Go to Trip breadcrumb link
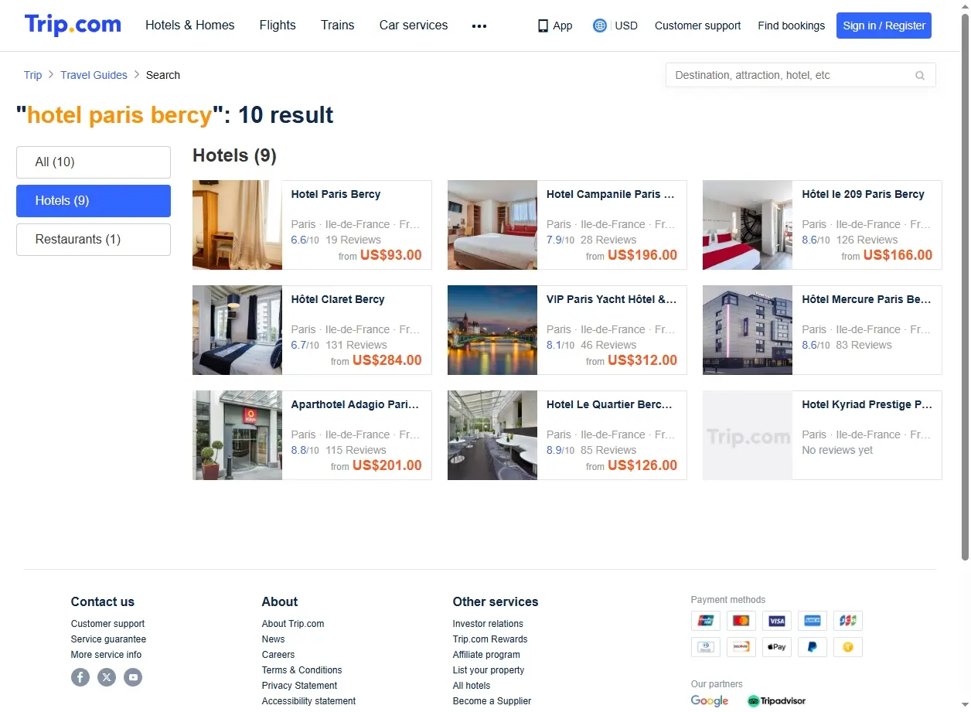This screenshot has width=971, height=712. click(32, 75)
